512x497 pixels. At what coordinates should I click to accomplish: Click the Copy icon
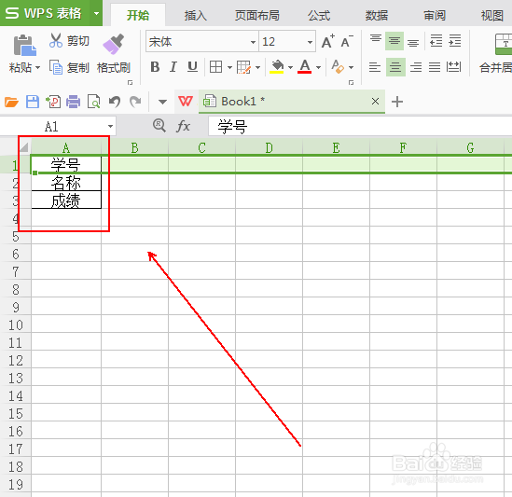click(x=56, y=67)
